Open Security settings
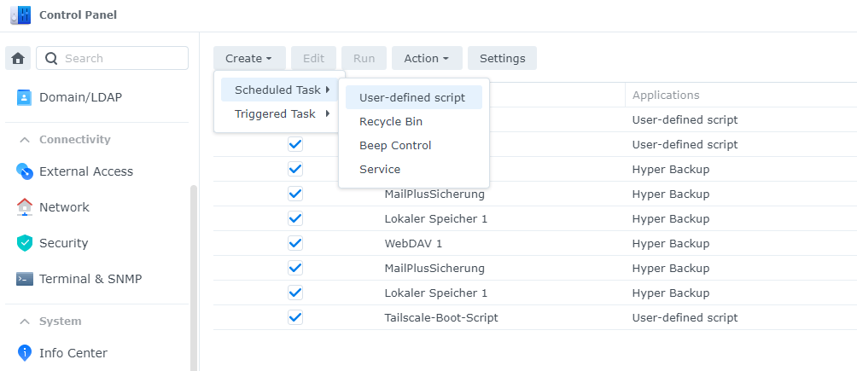857x371 pixels. click(63, 243)
